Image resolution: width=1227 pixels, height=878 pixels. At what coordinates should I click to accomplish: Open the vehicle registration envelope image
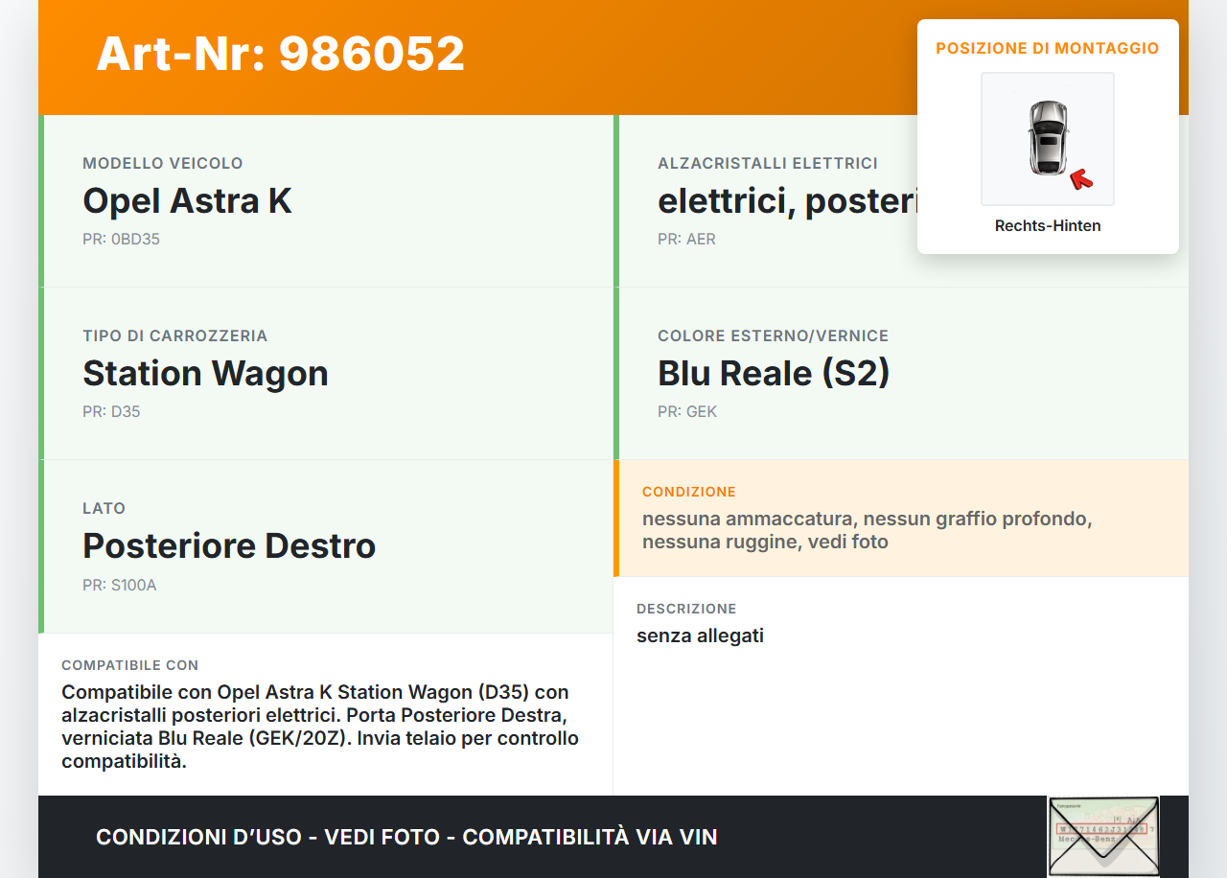(x=1102, y=836)
